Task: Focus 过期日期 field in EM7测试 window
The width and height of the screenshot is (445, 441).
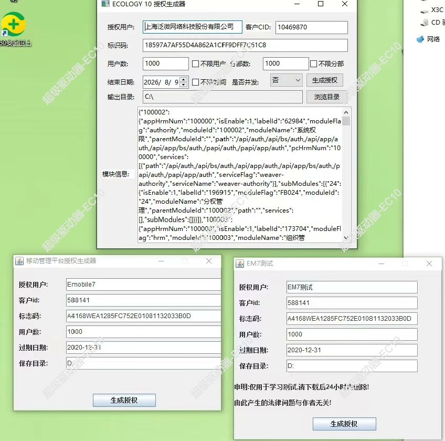Action: [x=352, y=350]
